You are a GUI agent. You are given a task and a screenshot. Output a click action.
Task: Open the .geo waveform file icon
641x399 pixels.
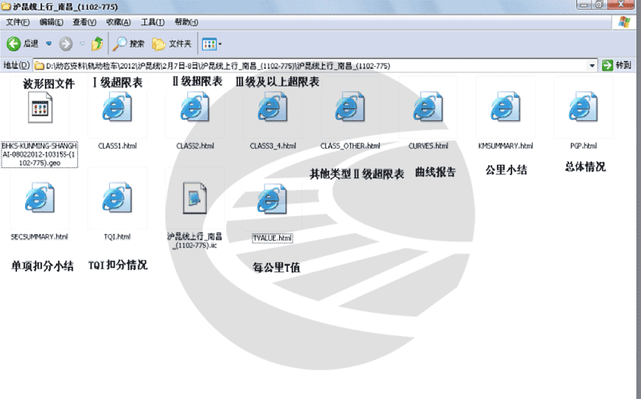pos(40,108)
